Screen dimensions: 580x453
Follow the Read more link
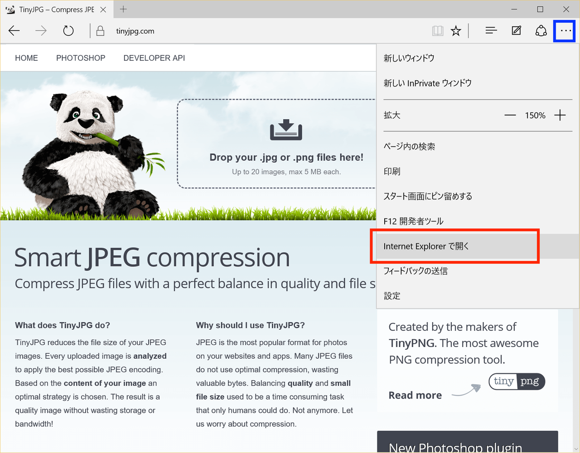coord(415,395)
